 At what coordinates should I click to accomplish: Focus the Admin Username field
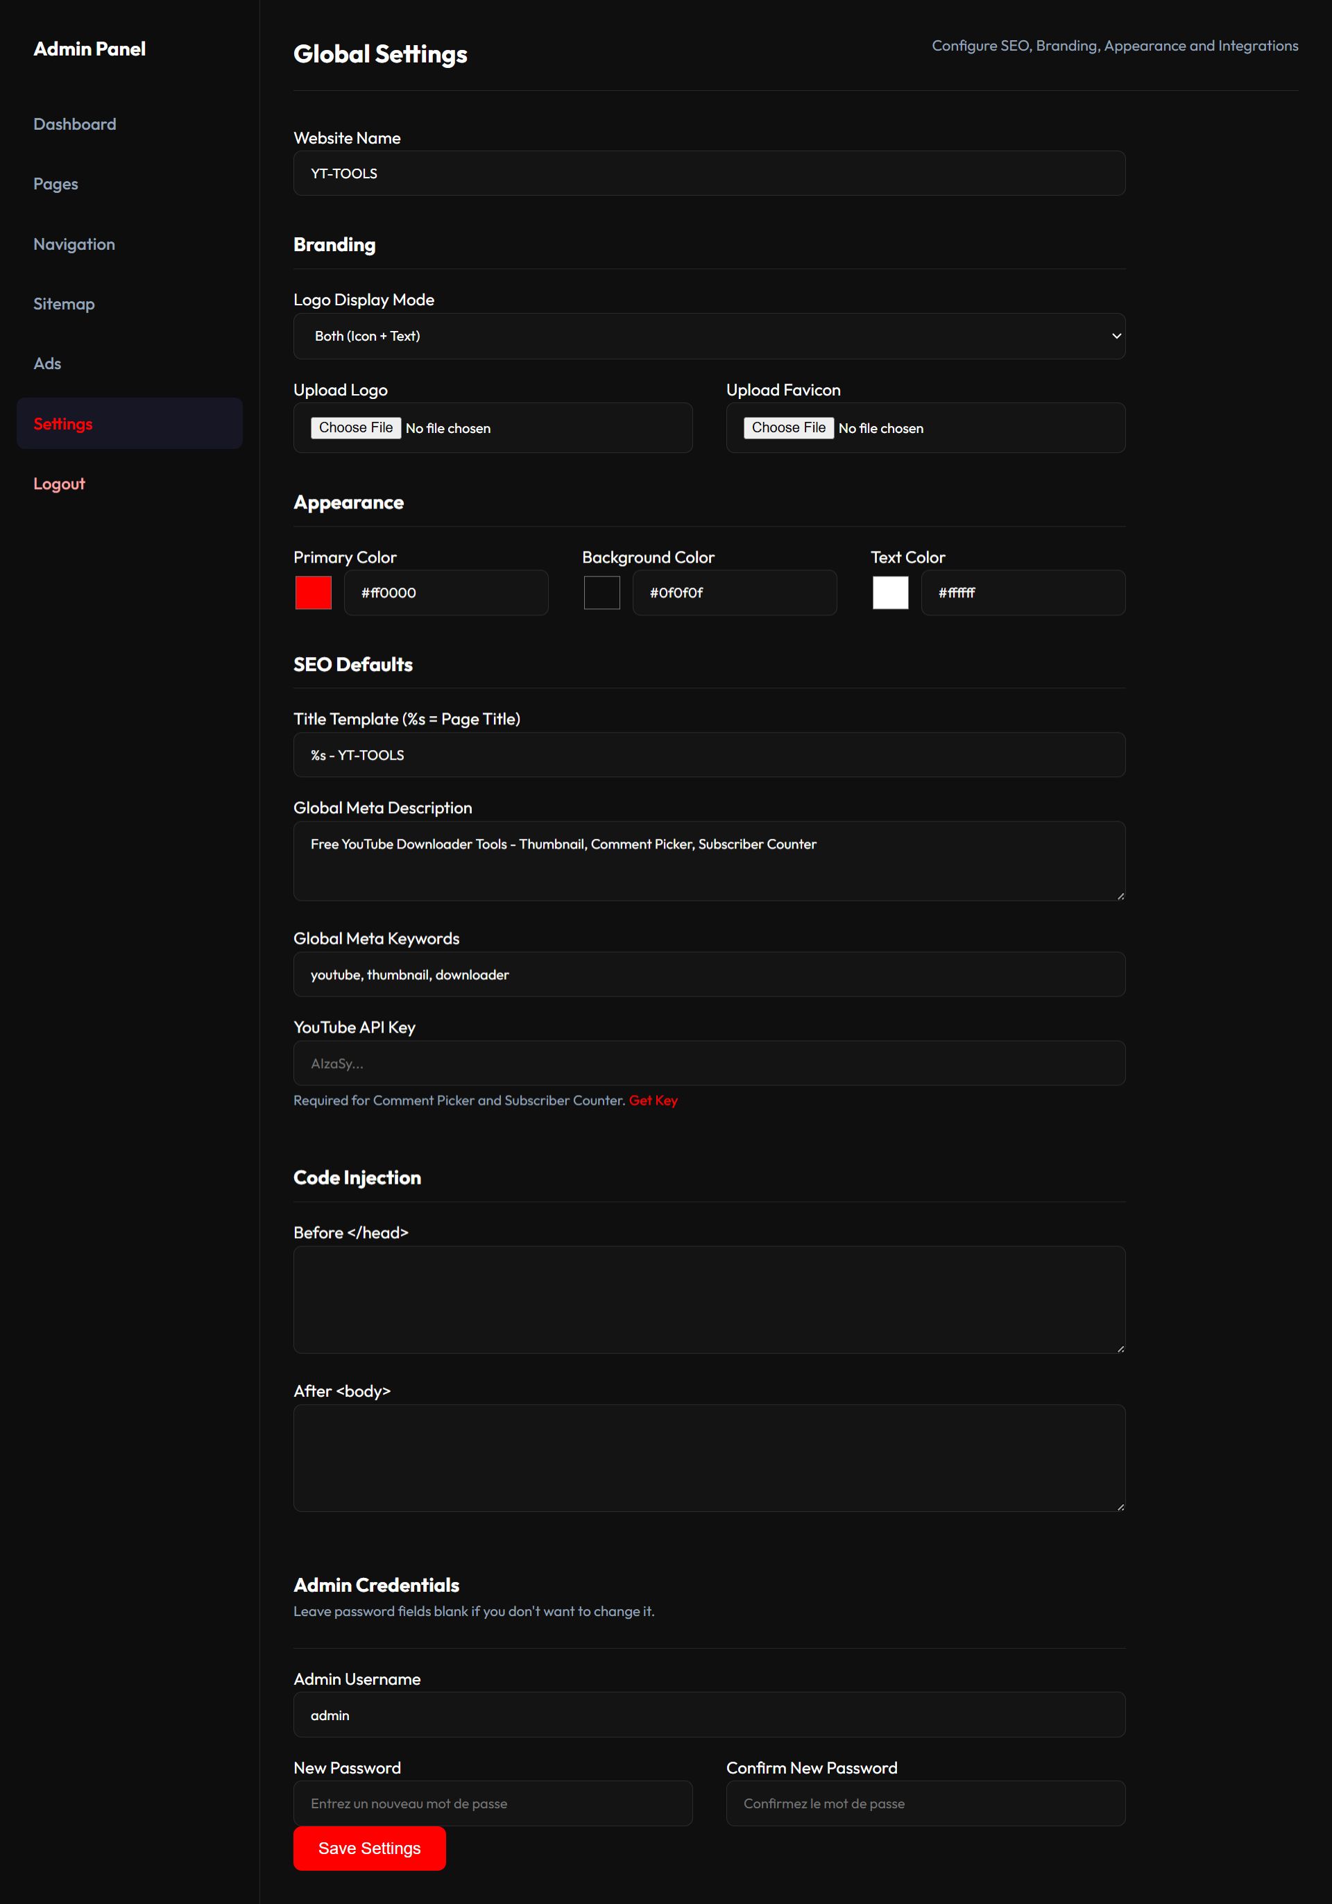tap(709, 1715)
